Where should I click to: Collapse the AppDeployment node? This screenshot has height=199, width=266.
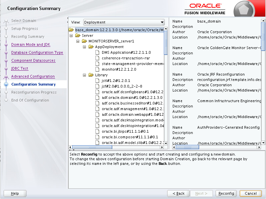(x=85, y=47)
